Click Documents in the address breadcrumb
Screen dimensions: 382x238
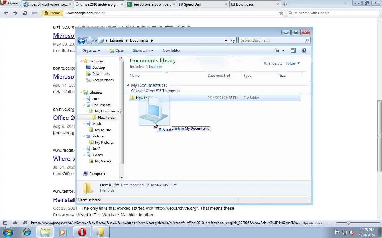point(139,40)
